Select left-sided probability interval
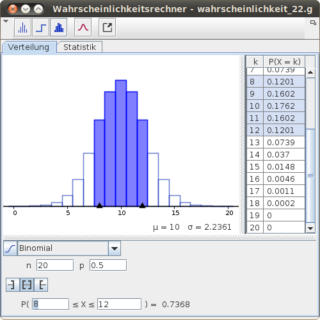320x320 pixels. 12,285
